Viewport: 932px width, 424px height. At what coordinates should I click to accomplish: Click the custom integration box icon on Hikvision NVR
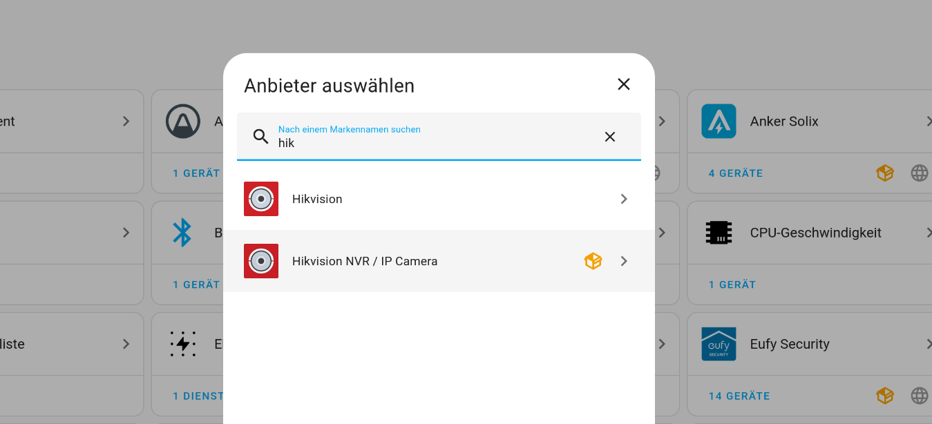(593, 261)
